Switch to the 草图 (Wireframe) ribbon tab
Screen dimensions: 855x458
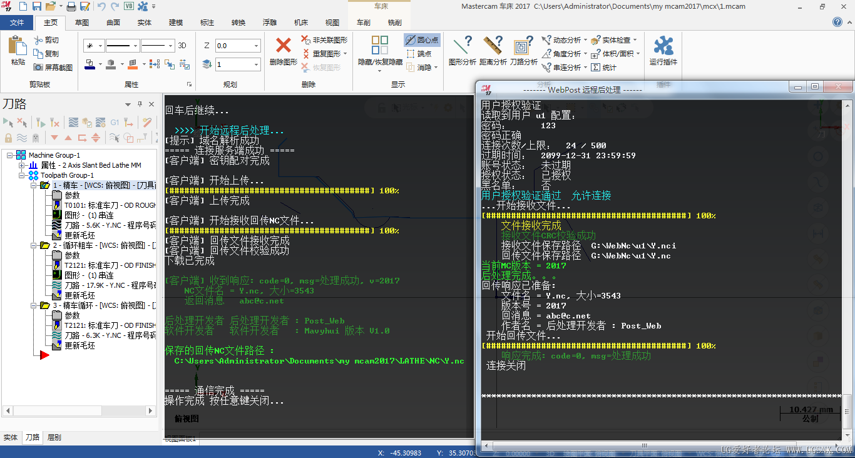82,23
